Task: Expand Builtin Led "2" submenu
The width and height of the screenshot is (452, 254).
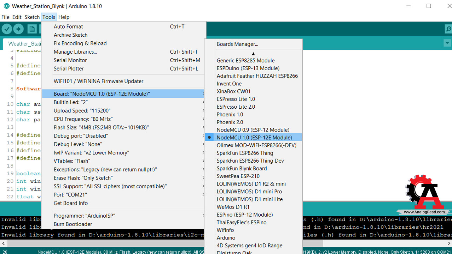Action: pos(203,102)
